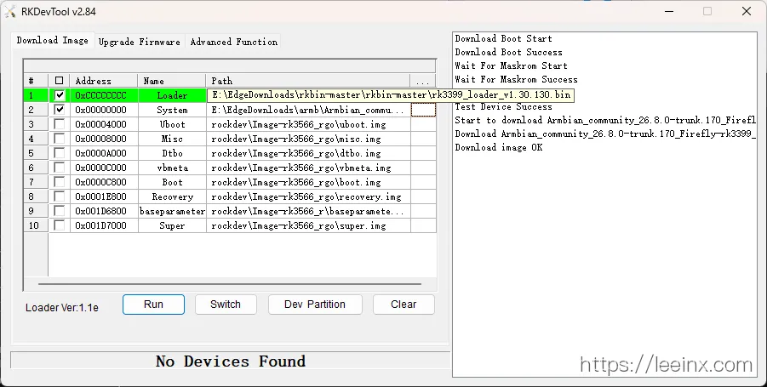The width and height of the screenshot is (767, 387).
Task: Close the RKDevTool window
Action: tap(746, 11)
